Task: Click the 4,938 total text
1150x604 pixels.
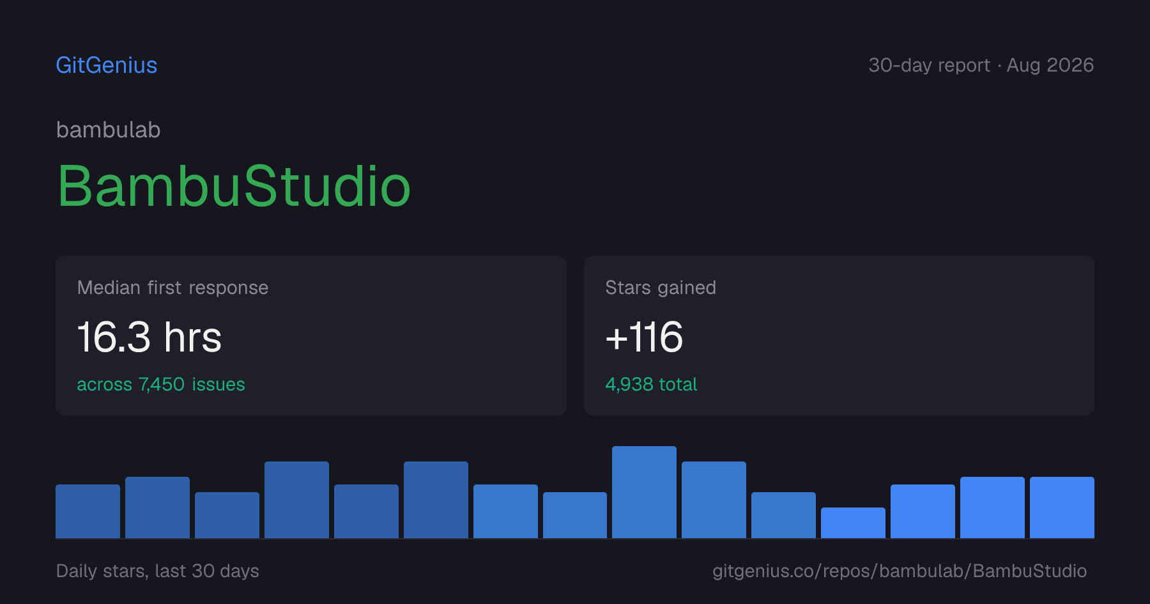Action: [651, 384]
